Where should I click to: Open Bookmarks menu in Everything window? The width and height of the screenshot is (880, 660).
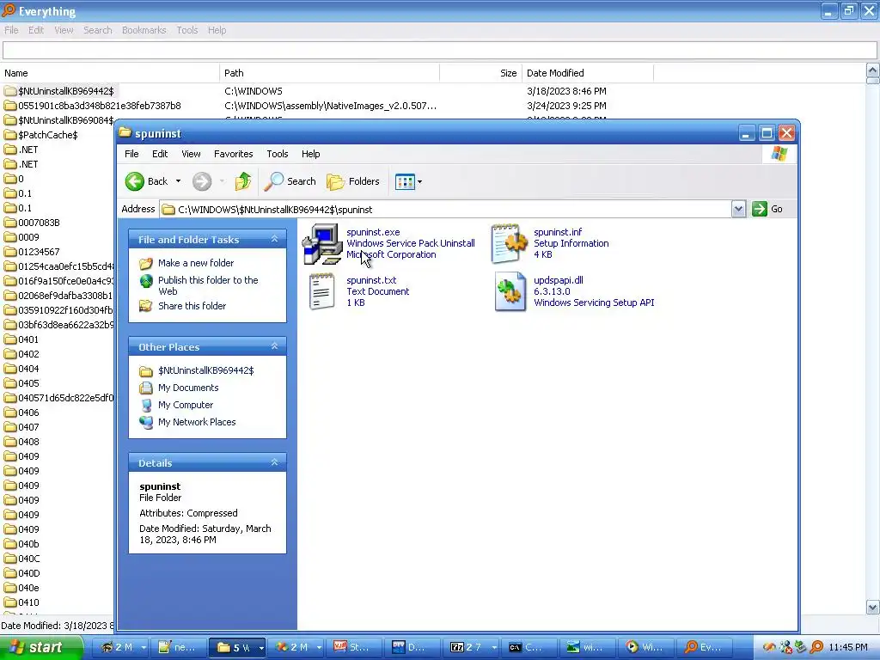[144, 30]
